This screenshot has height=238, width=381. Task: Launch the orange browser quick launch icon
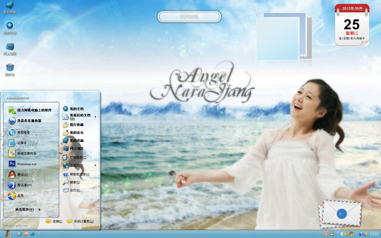[x=26, y=234]
